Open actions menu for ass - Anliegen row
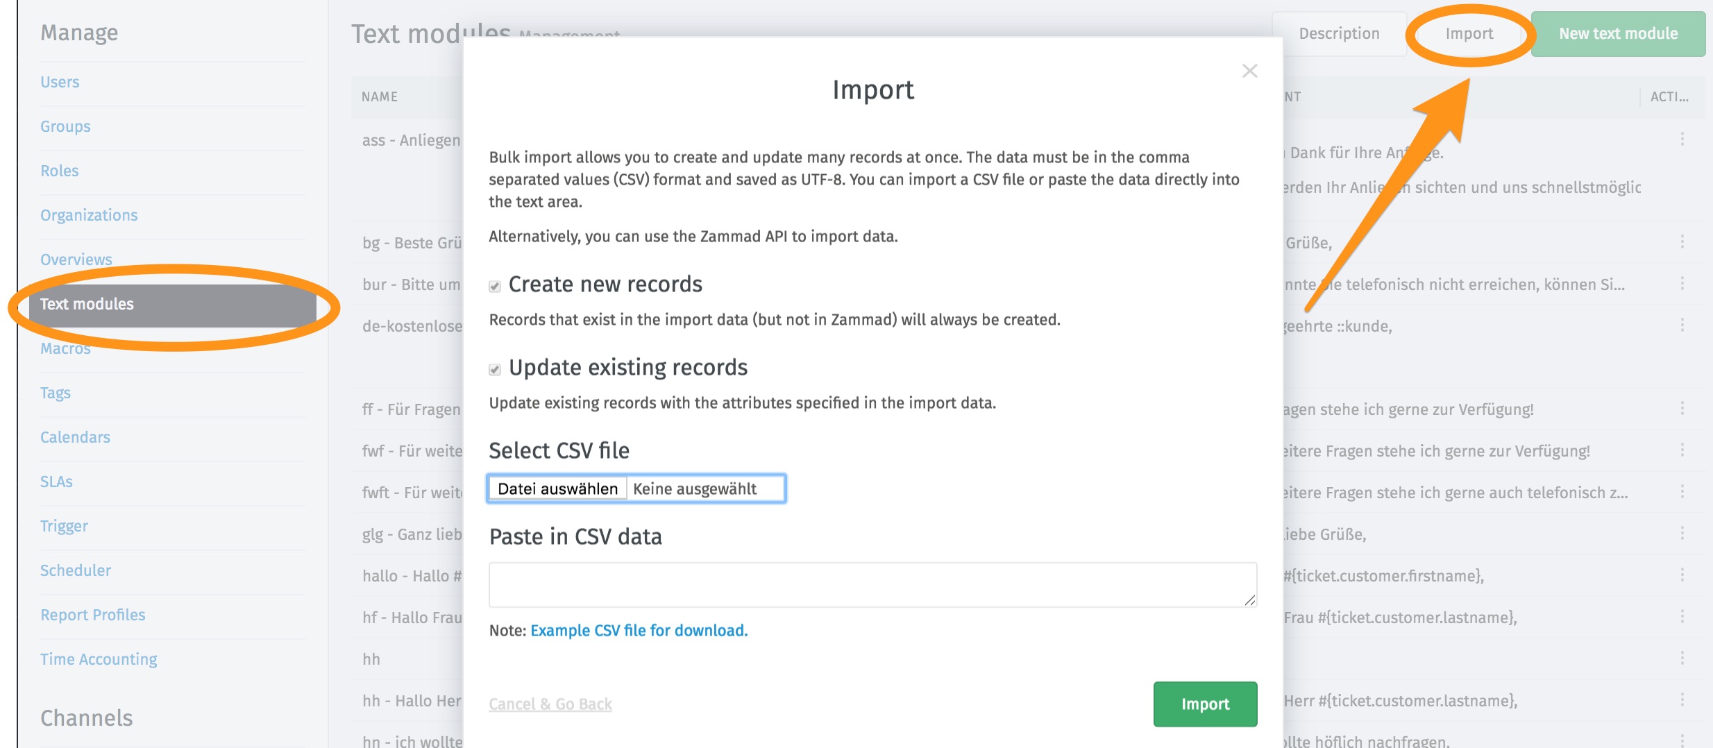This screenshot has height=748, width=1713. tap(1682, 139)
